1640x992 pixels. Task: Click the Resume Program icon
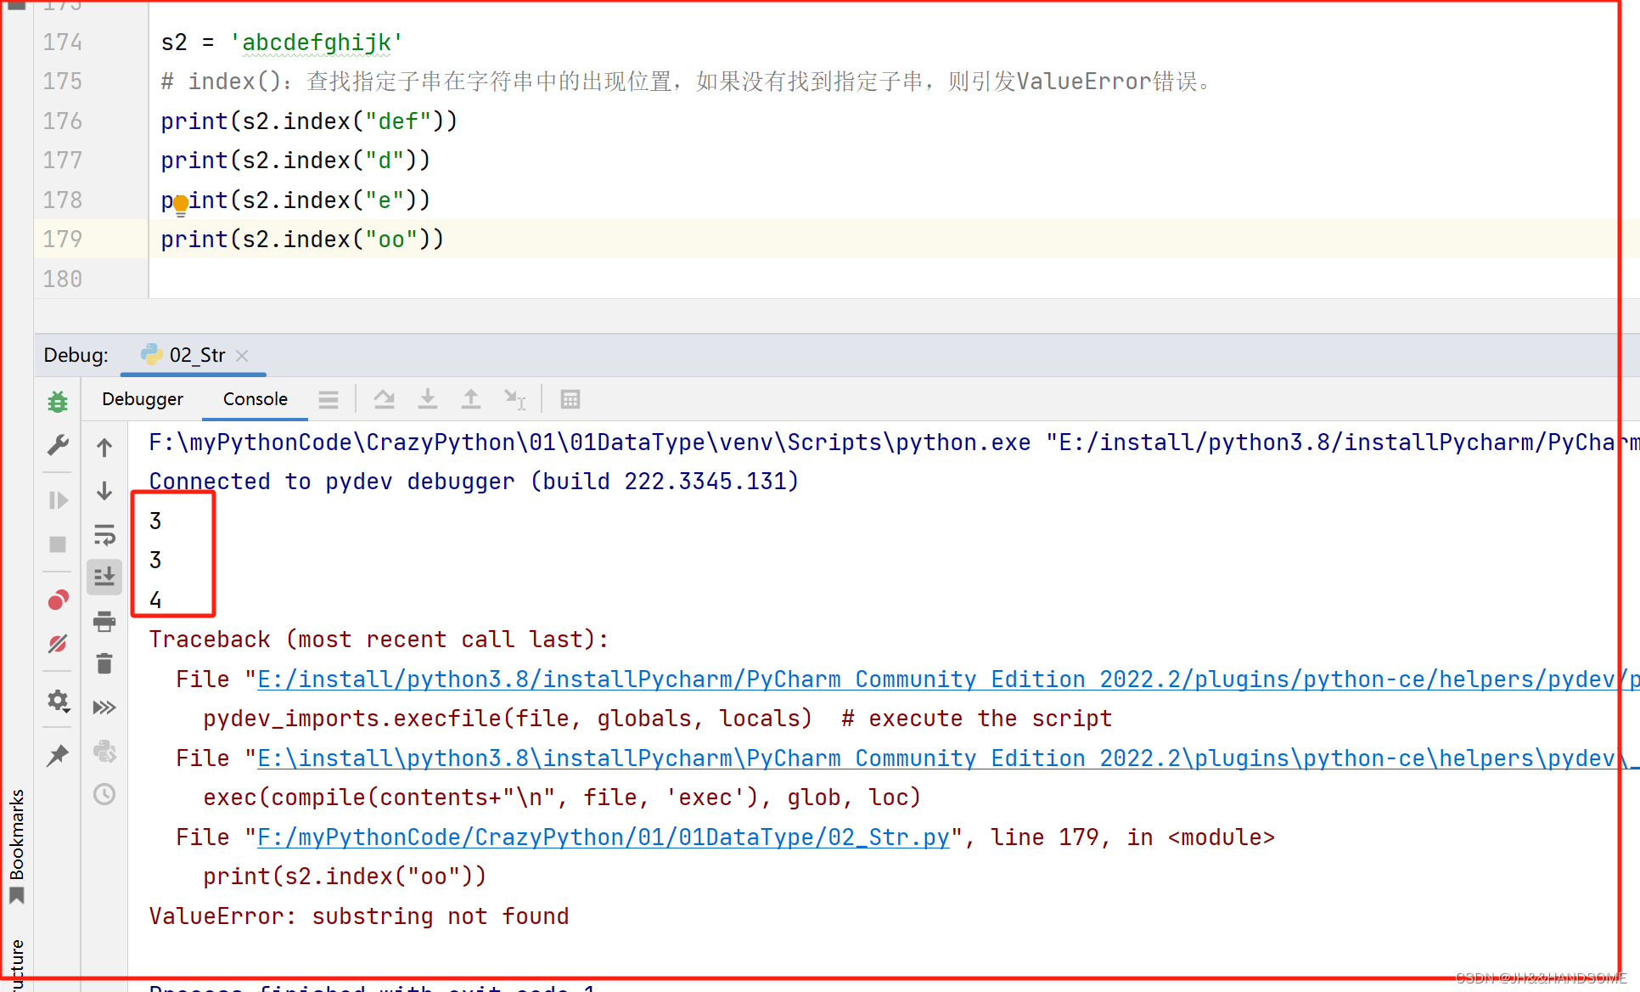pos(58,500)
